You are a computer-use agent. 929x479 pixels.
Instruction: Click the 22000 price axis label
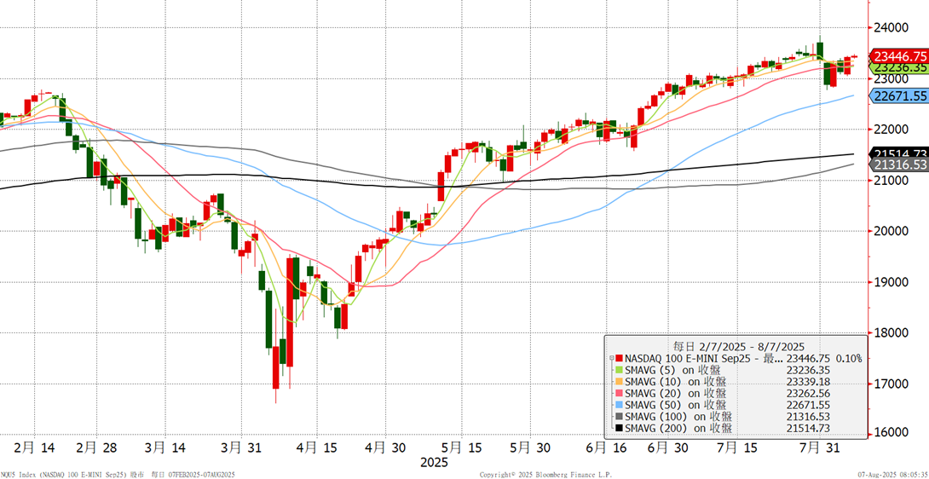[892, 130]
